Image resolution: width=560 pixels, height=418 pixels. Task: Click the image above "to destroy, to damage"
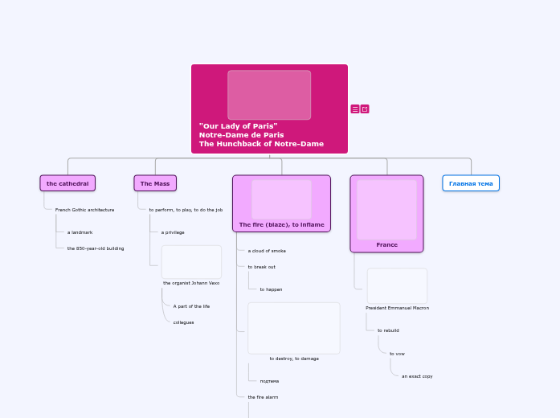294,328
